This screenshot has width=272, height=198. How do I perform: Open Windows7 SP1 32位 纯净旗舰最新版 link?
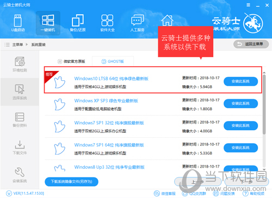pos(109,123)
